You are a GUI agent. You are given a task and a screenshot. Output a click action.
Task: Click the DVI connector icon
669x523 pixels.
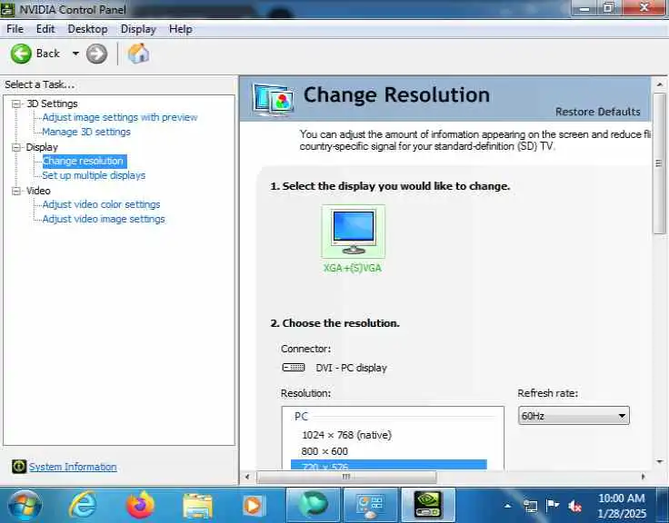(294, 368)
